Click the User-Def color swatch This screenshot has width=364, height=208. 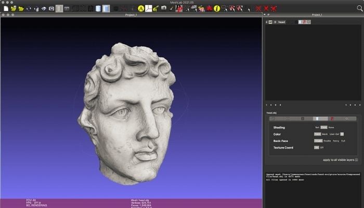click(342, 134)
